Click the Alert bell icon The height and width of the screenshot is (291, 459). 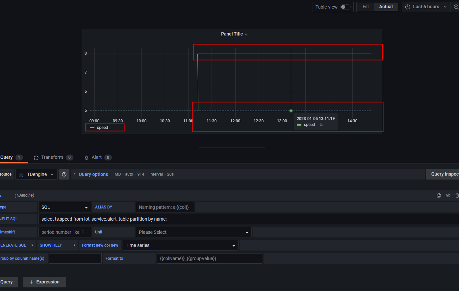86,157
